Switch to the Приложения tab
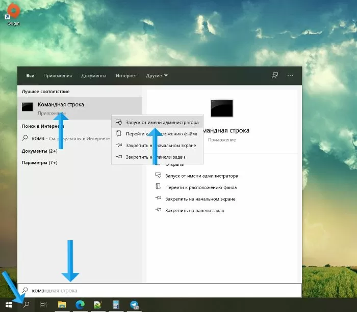 tap(58, 76)
